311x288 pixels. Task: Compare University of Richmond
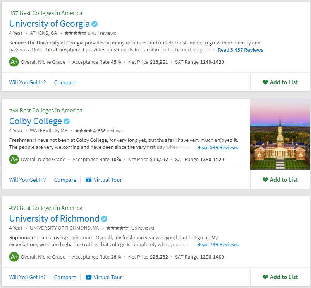click(x=65, y=277)
